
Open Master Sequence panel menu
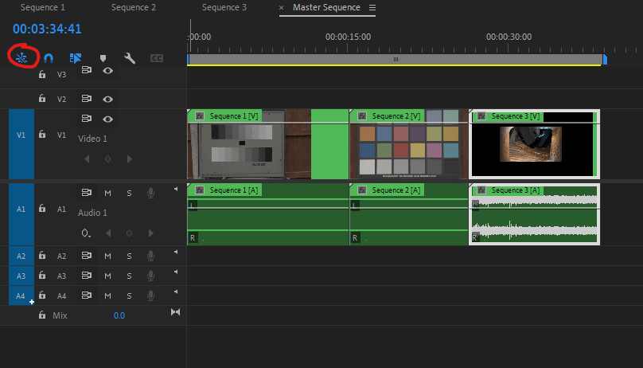tap(372, 7)
